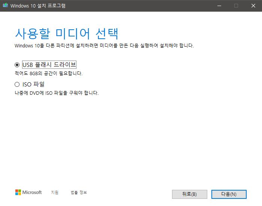Click the Windows 10 setup title bar icon
The width and height of the screenshot is (262, 206).
click(x=5, y=5)
